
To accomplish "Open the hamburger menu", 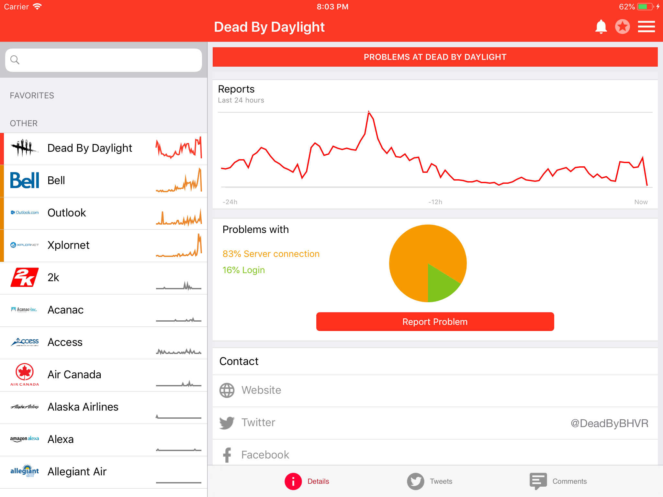I will (646, 27).
